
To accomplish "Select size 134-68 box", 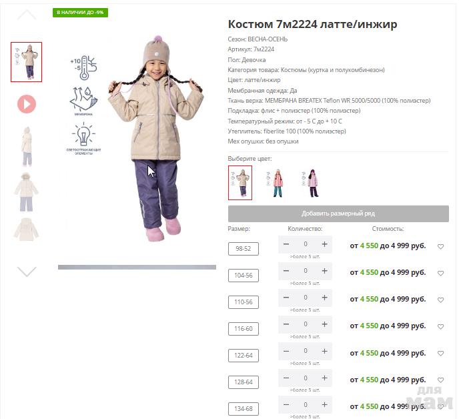I will coord(244,409).
